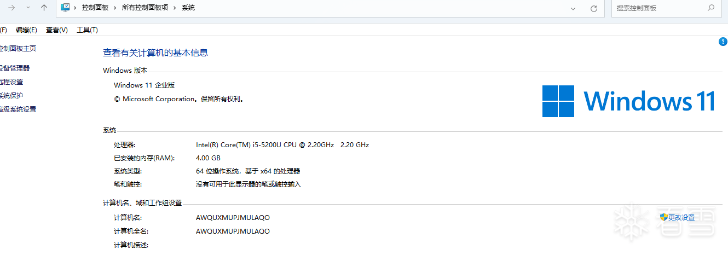Click the 系统类型 label

[x=128, y=171]
